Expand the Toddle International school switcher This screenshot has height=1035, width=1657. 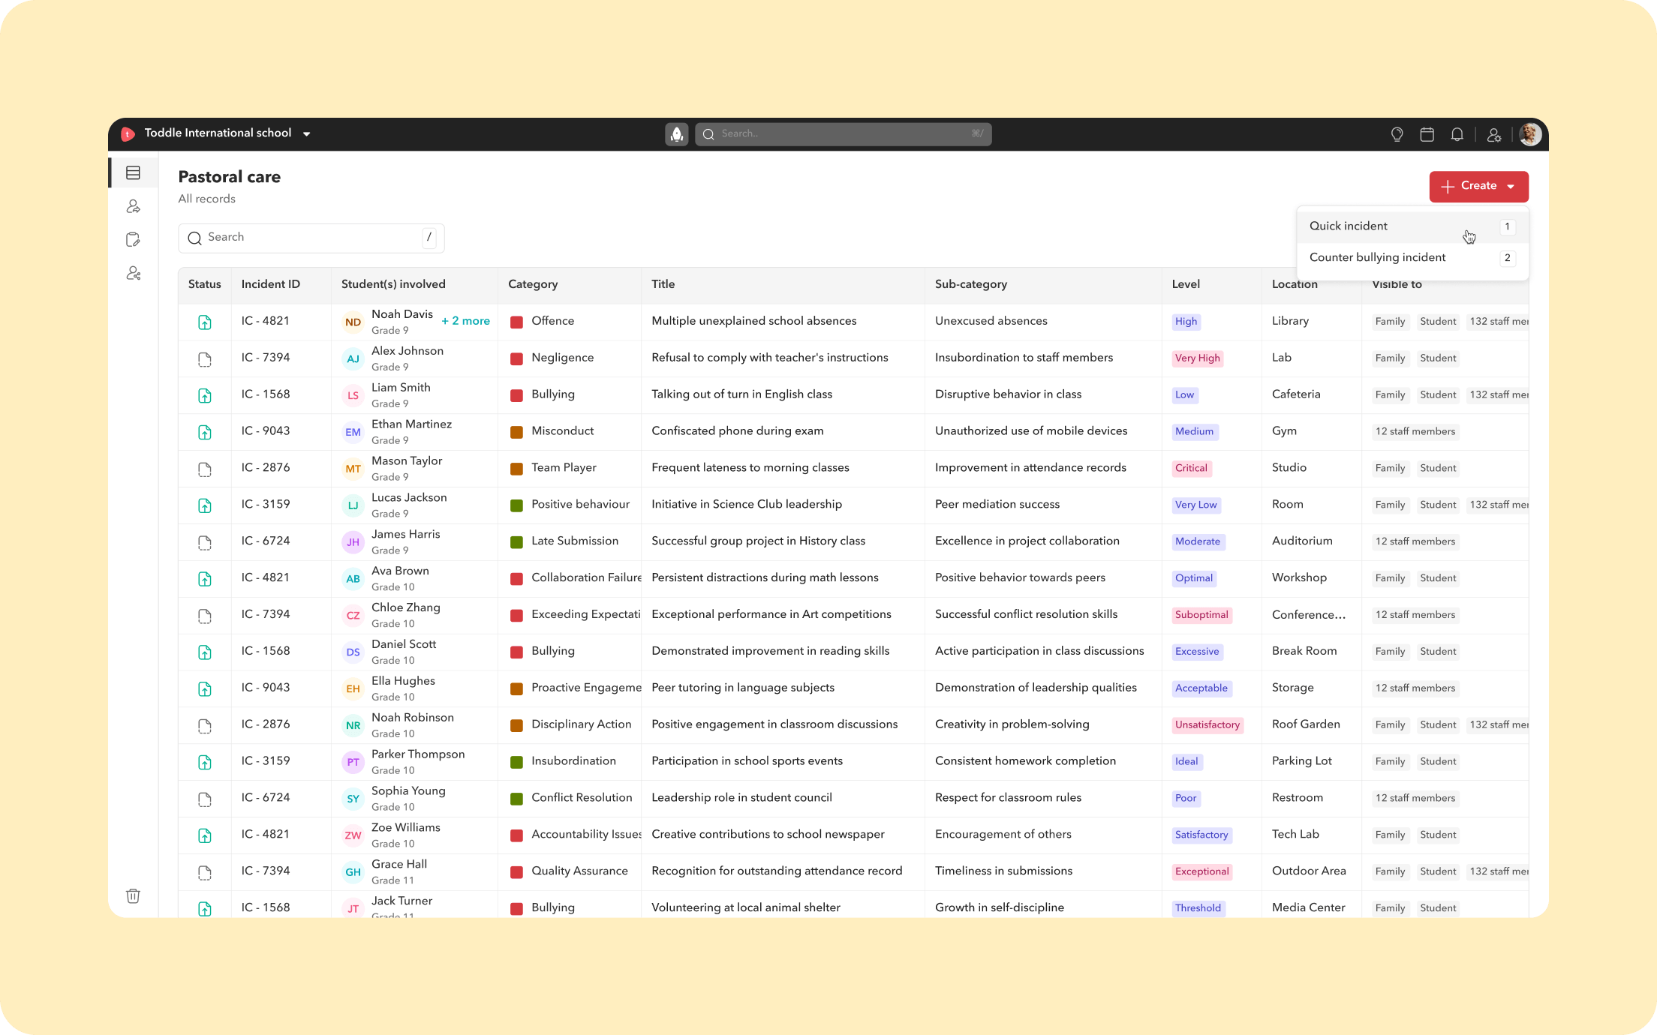[x=227, y=133]
